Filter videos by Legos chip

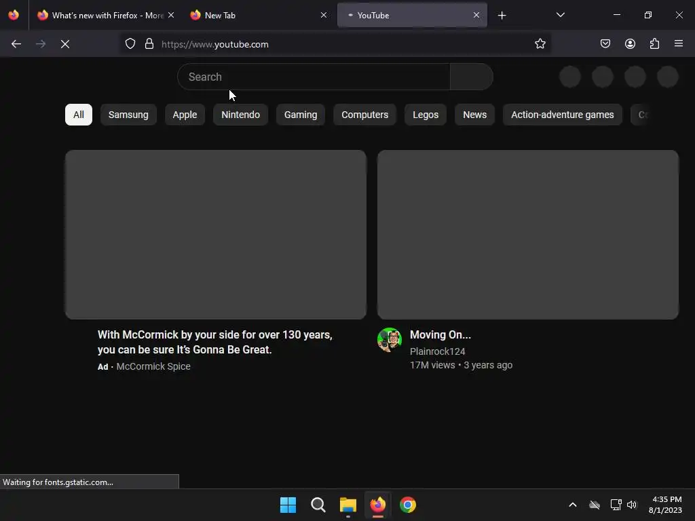[x=426, y=115]
